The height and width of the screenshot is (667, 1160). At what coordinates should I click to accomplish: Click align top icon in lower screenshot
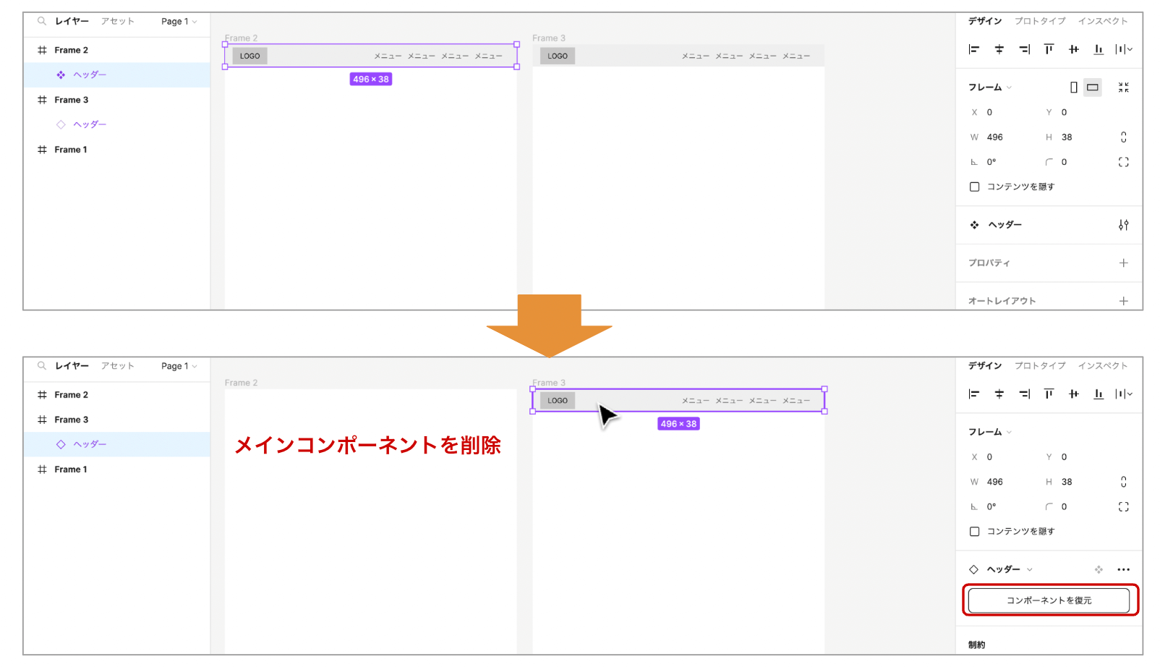(x=1049, y=394)
